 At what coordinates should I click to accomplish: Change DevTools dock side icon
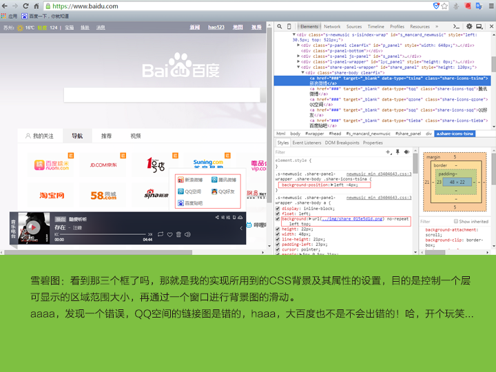click(479, 27)
